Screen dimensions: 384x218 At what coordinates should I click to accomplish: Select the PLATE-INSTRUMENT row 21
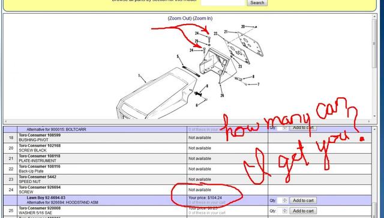[x=187, y=159]
